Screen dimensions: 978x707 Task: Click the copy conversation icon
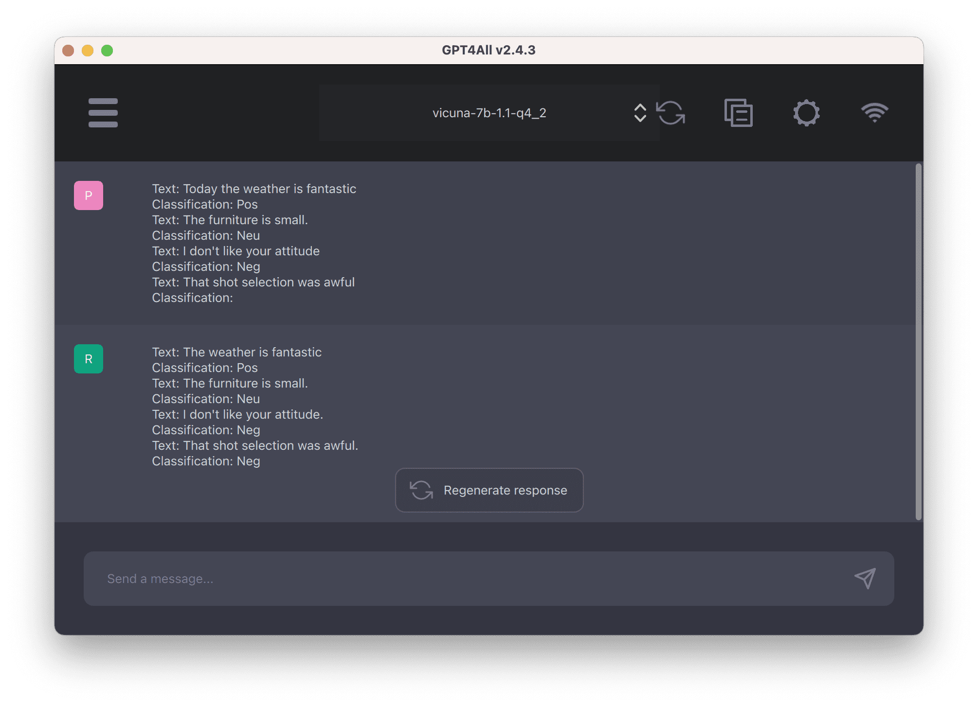pos(739,112)
